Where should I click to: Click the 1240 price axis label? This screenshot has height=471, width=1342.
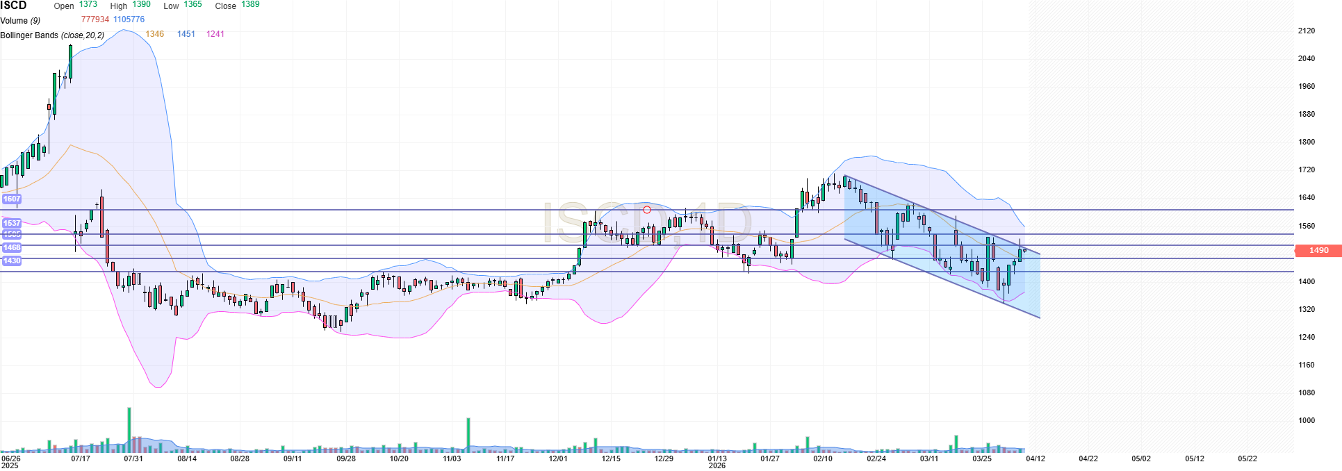pyautogui.click(x=1307, y=337)
